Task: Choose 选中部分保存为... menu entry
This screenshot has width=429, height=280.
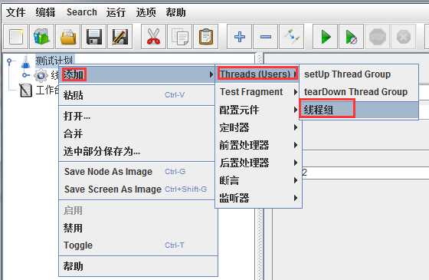Action: click(137, 151)
